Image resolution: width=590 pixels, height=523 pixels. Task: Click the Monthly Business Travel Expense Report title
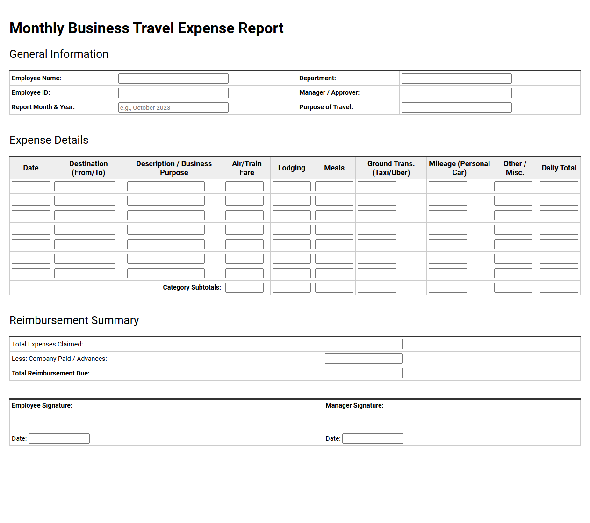tap(147, 28)
